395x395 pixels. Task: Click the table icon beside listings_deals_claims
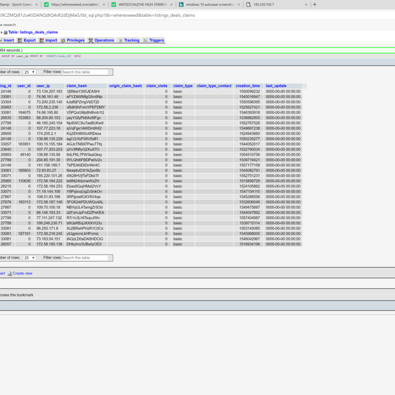[x=5, y=32]
